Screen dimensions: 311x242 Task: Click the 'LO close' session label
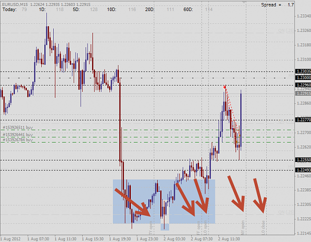[263, 228]
